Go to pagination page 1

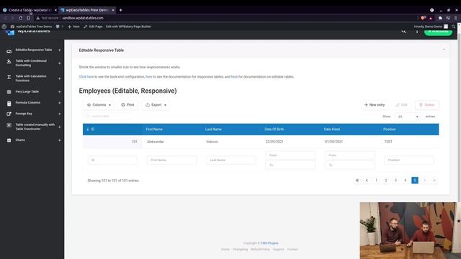click(376, 181)
